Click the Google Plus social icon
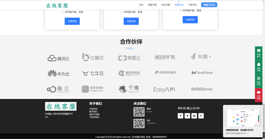The height and width of the screenshot is (139, 265). point(201,116)
